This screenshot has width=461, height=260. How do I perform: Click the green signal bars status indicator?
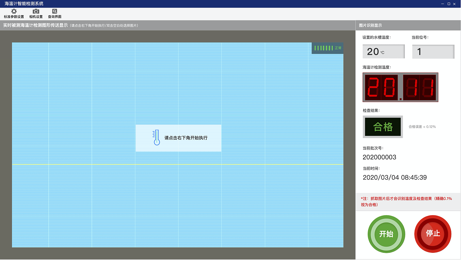point(323,48)
